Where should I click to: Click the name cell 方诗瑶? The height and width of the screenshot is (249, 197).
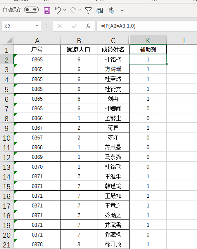pos(113,69)
